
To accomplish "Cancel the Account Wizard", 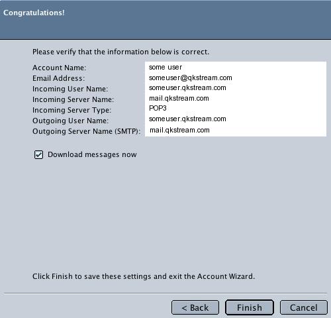I will (304, 307).
